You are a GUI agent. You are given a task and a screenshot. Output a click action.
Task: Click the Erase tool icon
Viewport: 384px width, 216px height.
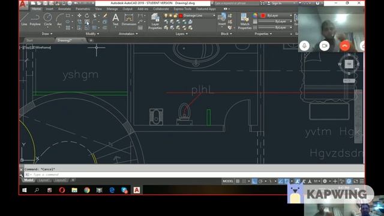(105, 16)
